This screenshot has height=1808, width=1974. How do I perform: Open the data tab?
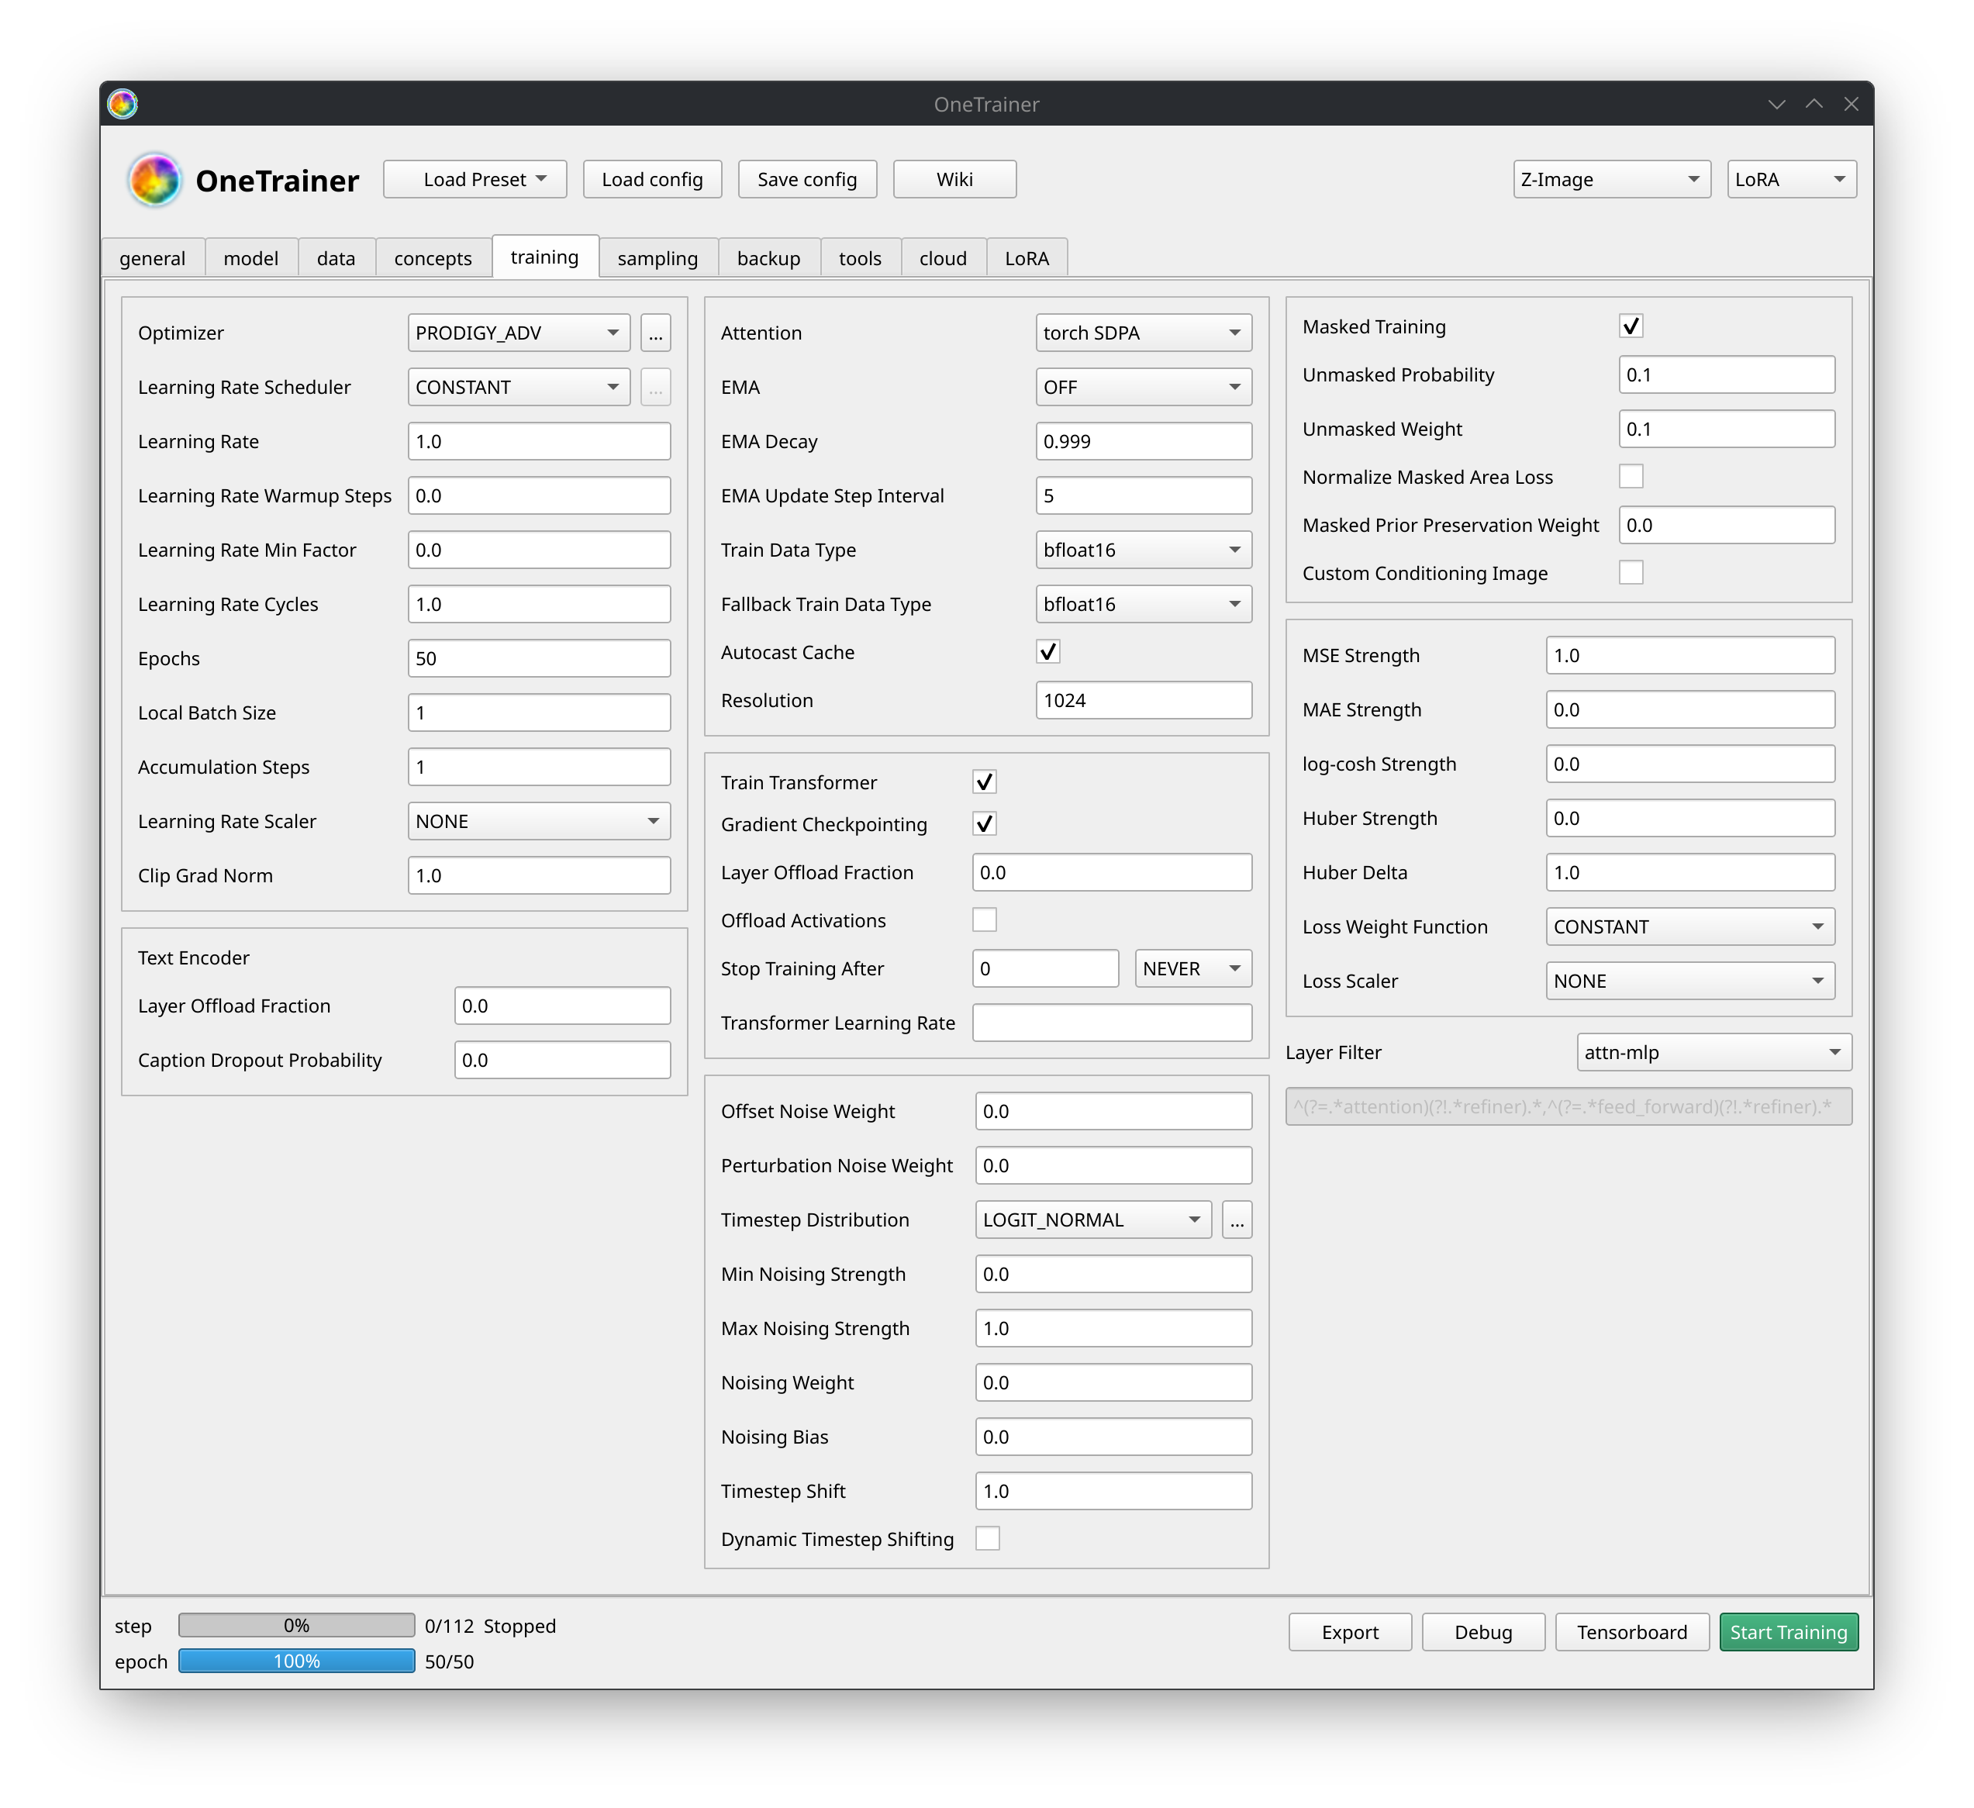coord(336,258)
